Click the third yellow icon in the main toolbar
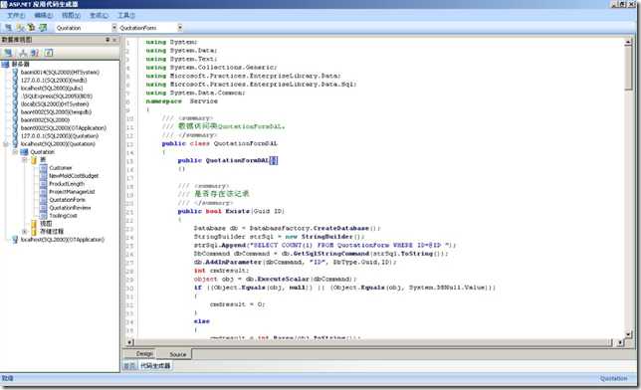This screenshot has height=390, width=641. click(x=31, y=28)
